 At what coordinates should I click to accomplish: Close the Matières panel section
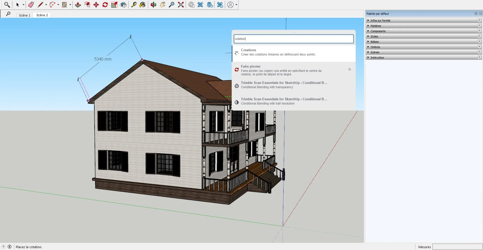479,26
